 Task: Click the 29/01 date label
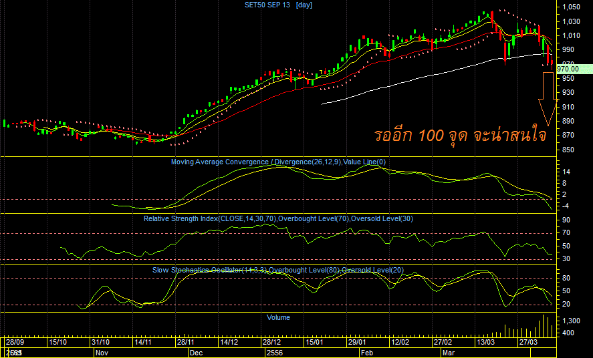point(357,342)
